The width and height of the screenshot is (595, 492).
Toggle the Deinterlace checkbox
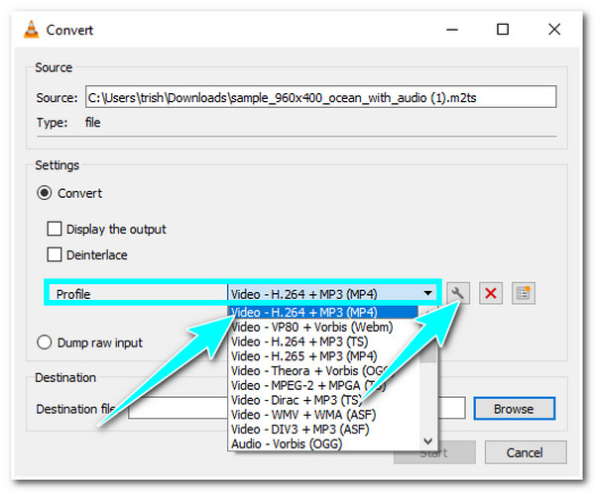point(54,254)
